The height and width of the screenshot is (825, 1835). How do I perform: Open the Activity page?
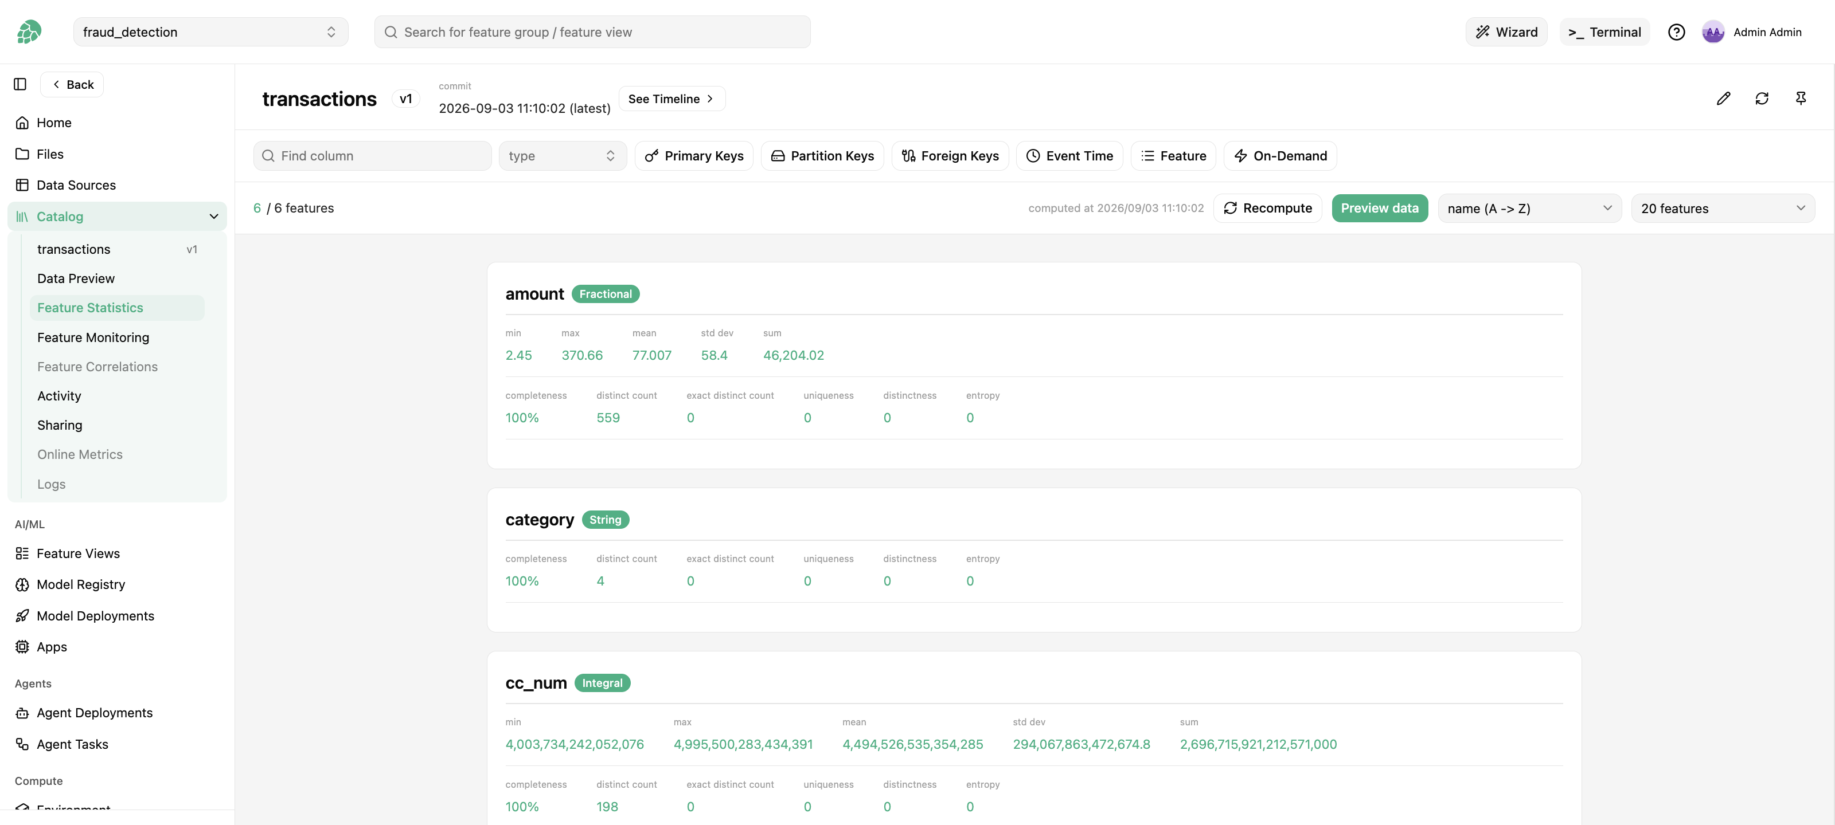[x=118, y=396]
